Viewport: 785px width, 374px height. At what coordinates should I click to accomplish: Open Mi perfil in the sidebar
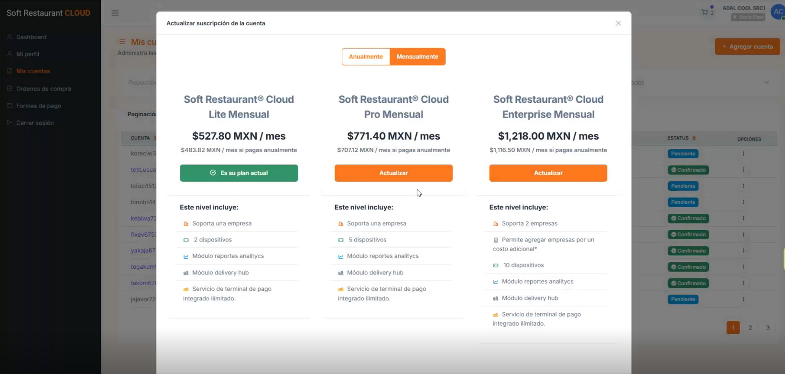(x=28, y=54)
